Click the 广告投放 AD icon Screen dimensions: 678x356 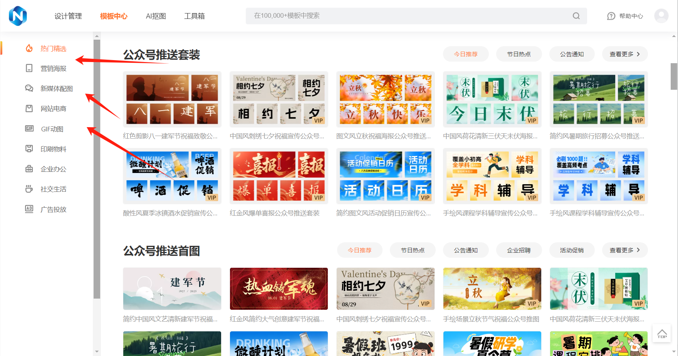click(x=29, y=209)
